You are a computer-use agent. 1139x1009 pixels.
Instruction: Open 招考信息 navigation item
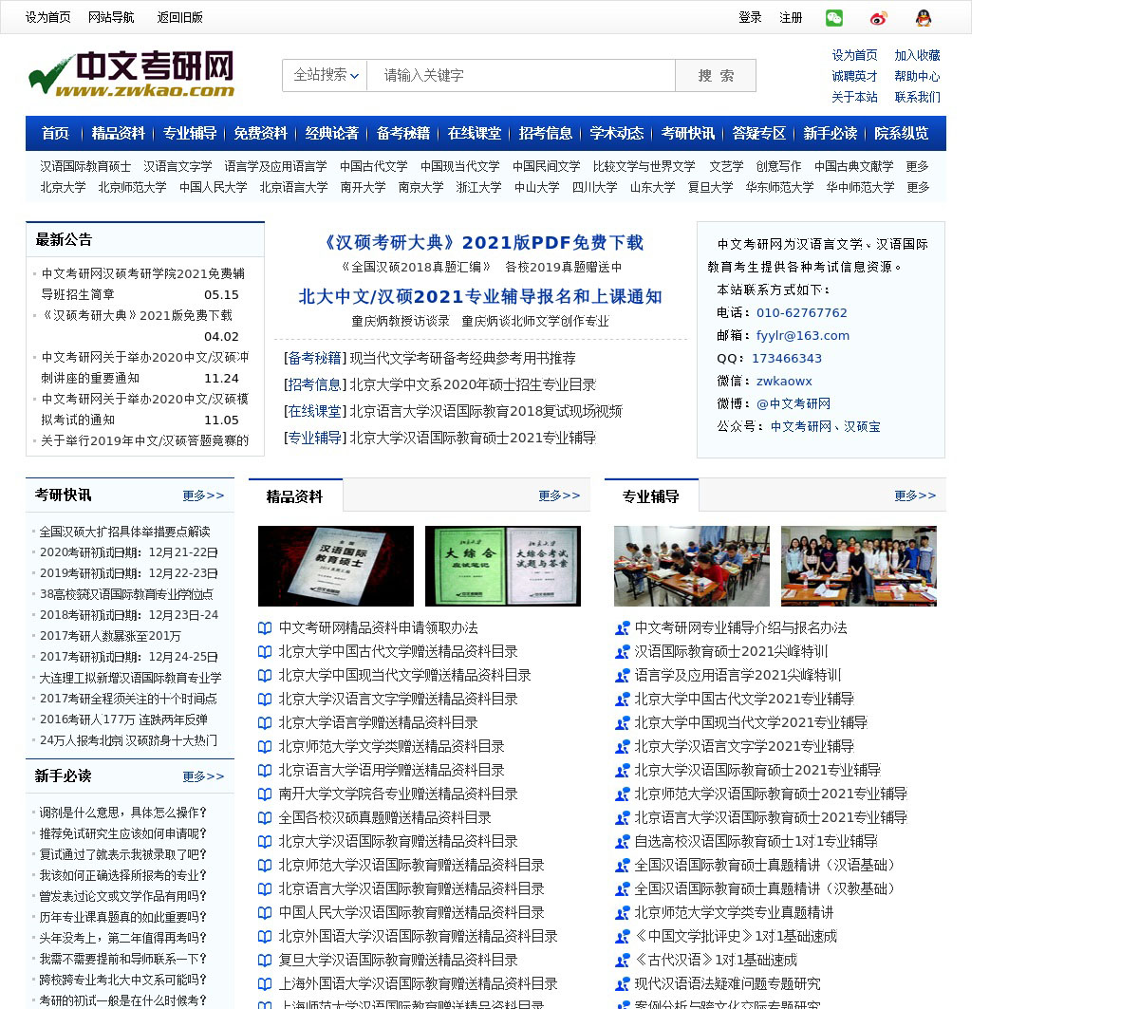pyautogui.click(x=546, y=133)
